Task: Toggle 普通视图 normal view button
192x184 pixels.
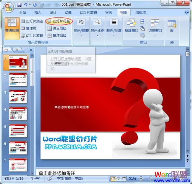Action: click(x=12, y=29)
